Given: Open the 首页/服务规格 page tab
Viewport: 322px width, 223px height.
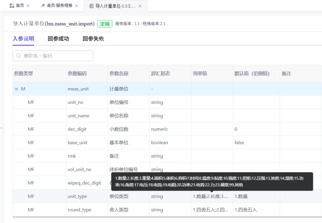Looking at the screenshot, I should [x=59, y=6].
